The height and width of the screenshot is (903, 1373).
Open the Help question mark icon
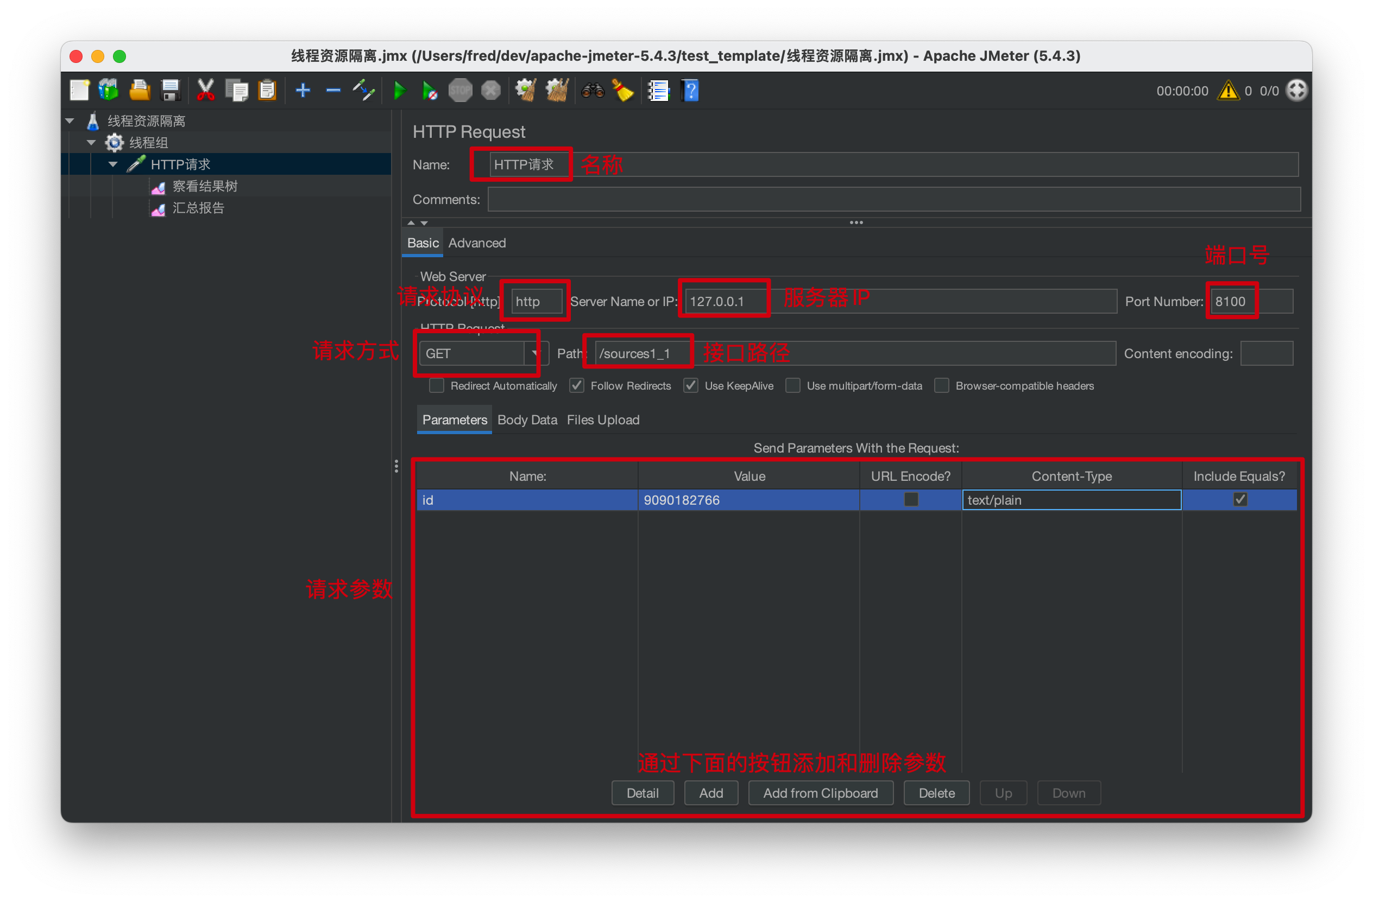(x=690, y=91)
